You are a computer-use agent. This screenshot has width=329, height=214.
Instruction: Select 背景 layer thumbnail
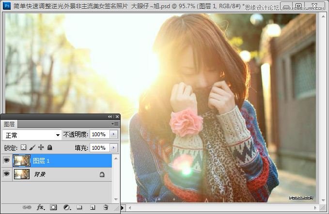pos(22,174)
